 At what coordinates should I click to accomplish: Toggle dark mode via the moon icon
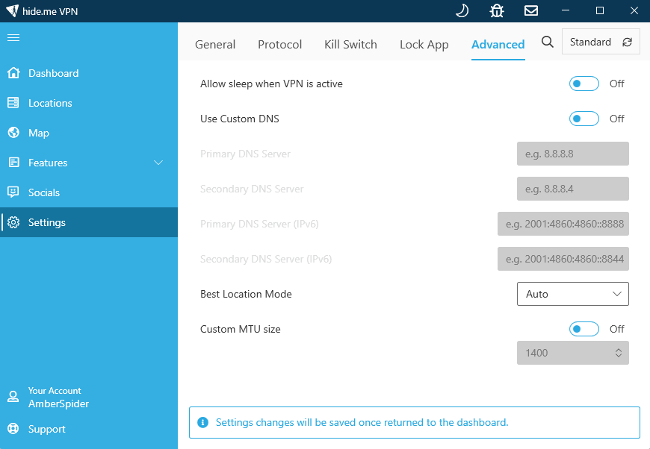coord(461,10)
